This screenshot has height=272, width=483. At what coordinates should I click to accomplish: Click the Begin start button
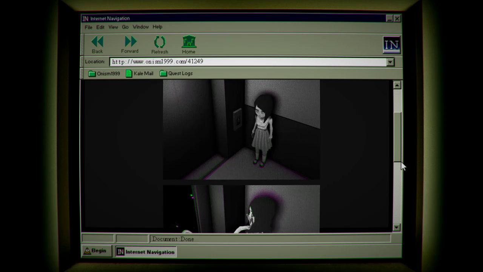(96, 251)
